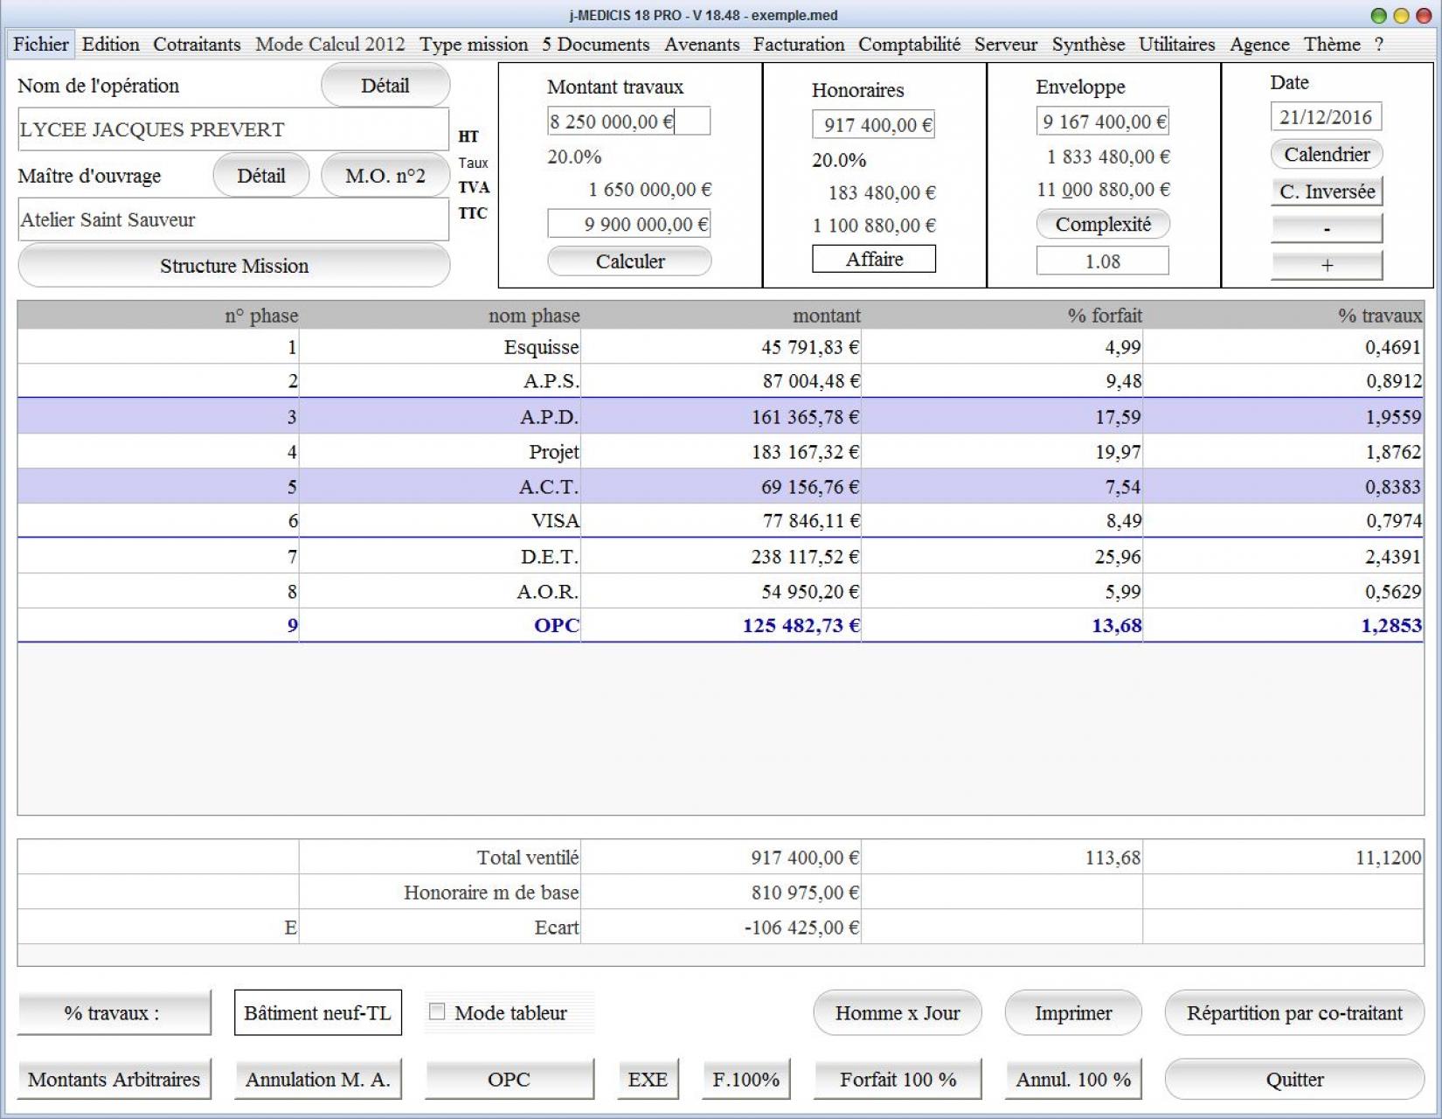This screenshot has width=1442, height=1119.
Task: Click the F.100% button
Action: point(746,1080)
